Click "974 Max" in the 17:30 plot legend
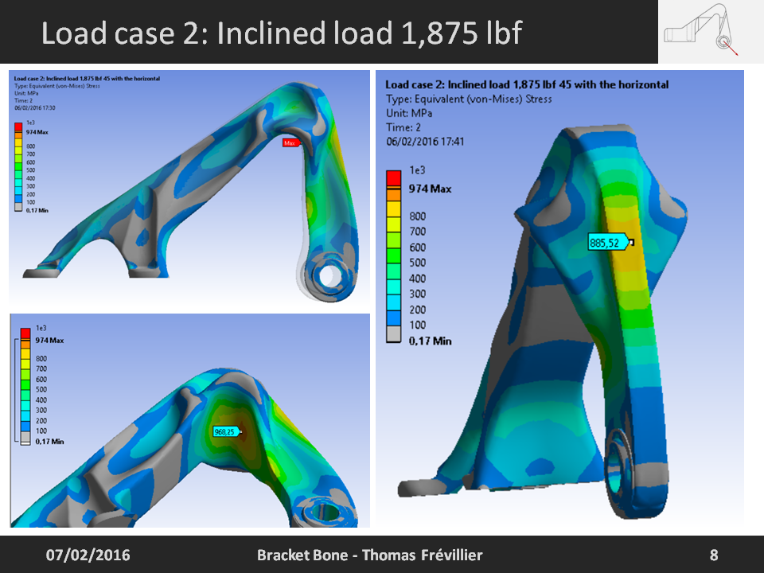 (37, 132)
